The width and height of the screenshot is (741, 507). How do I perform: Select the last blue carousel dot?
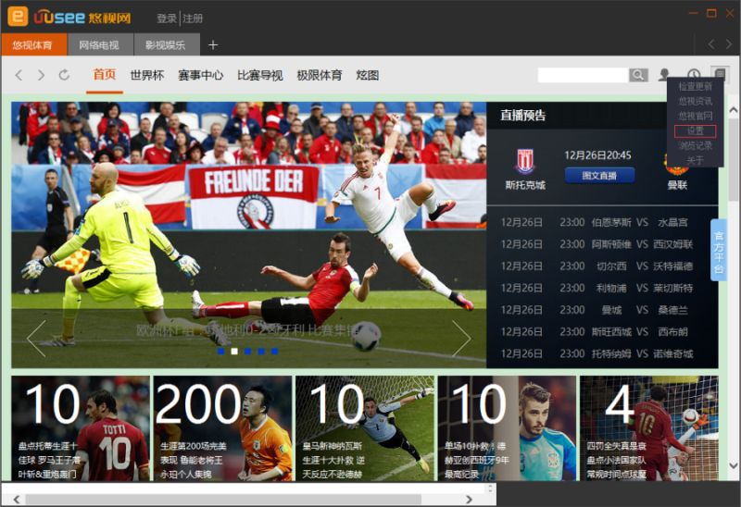pyautogui.click(x=274, y=352)
